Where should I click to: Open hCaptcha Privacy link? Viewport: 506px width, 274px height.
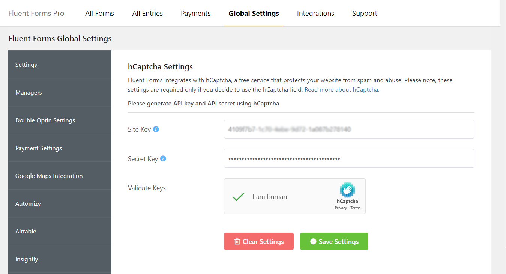point(341,208)
